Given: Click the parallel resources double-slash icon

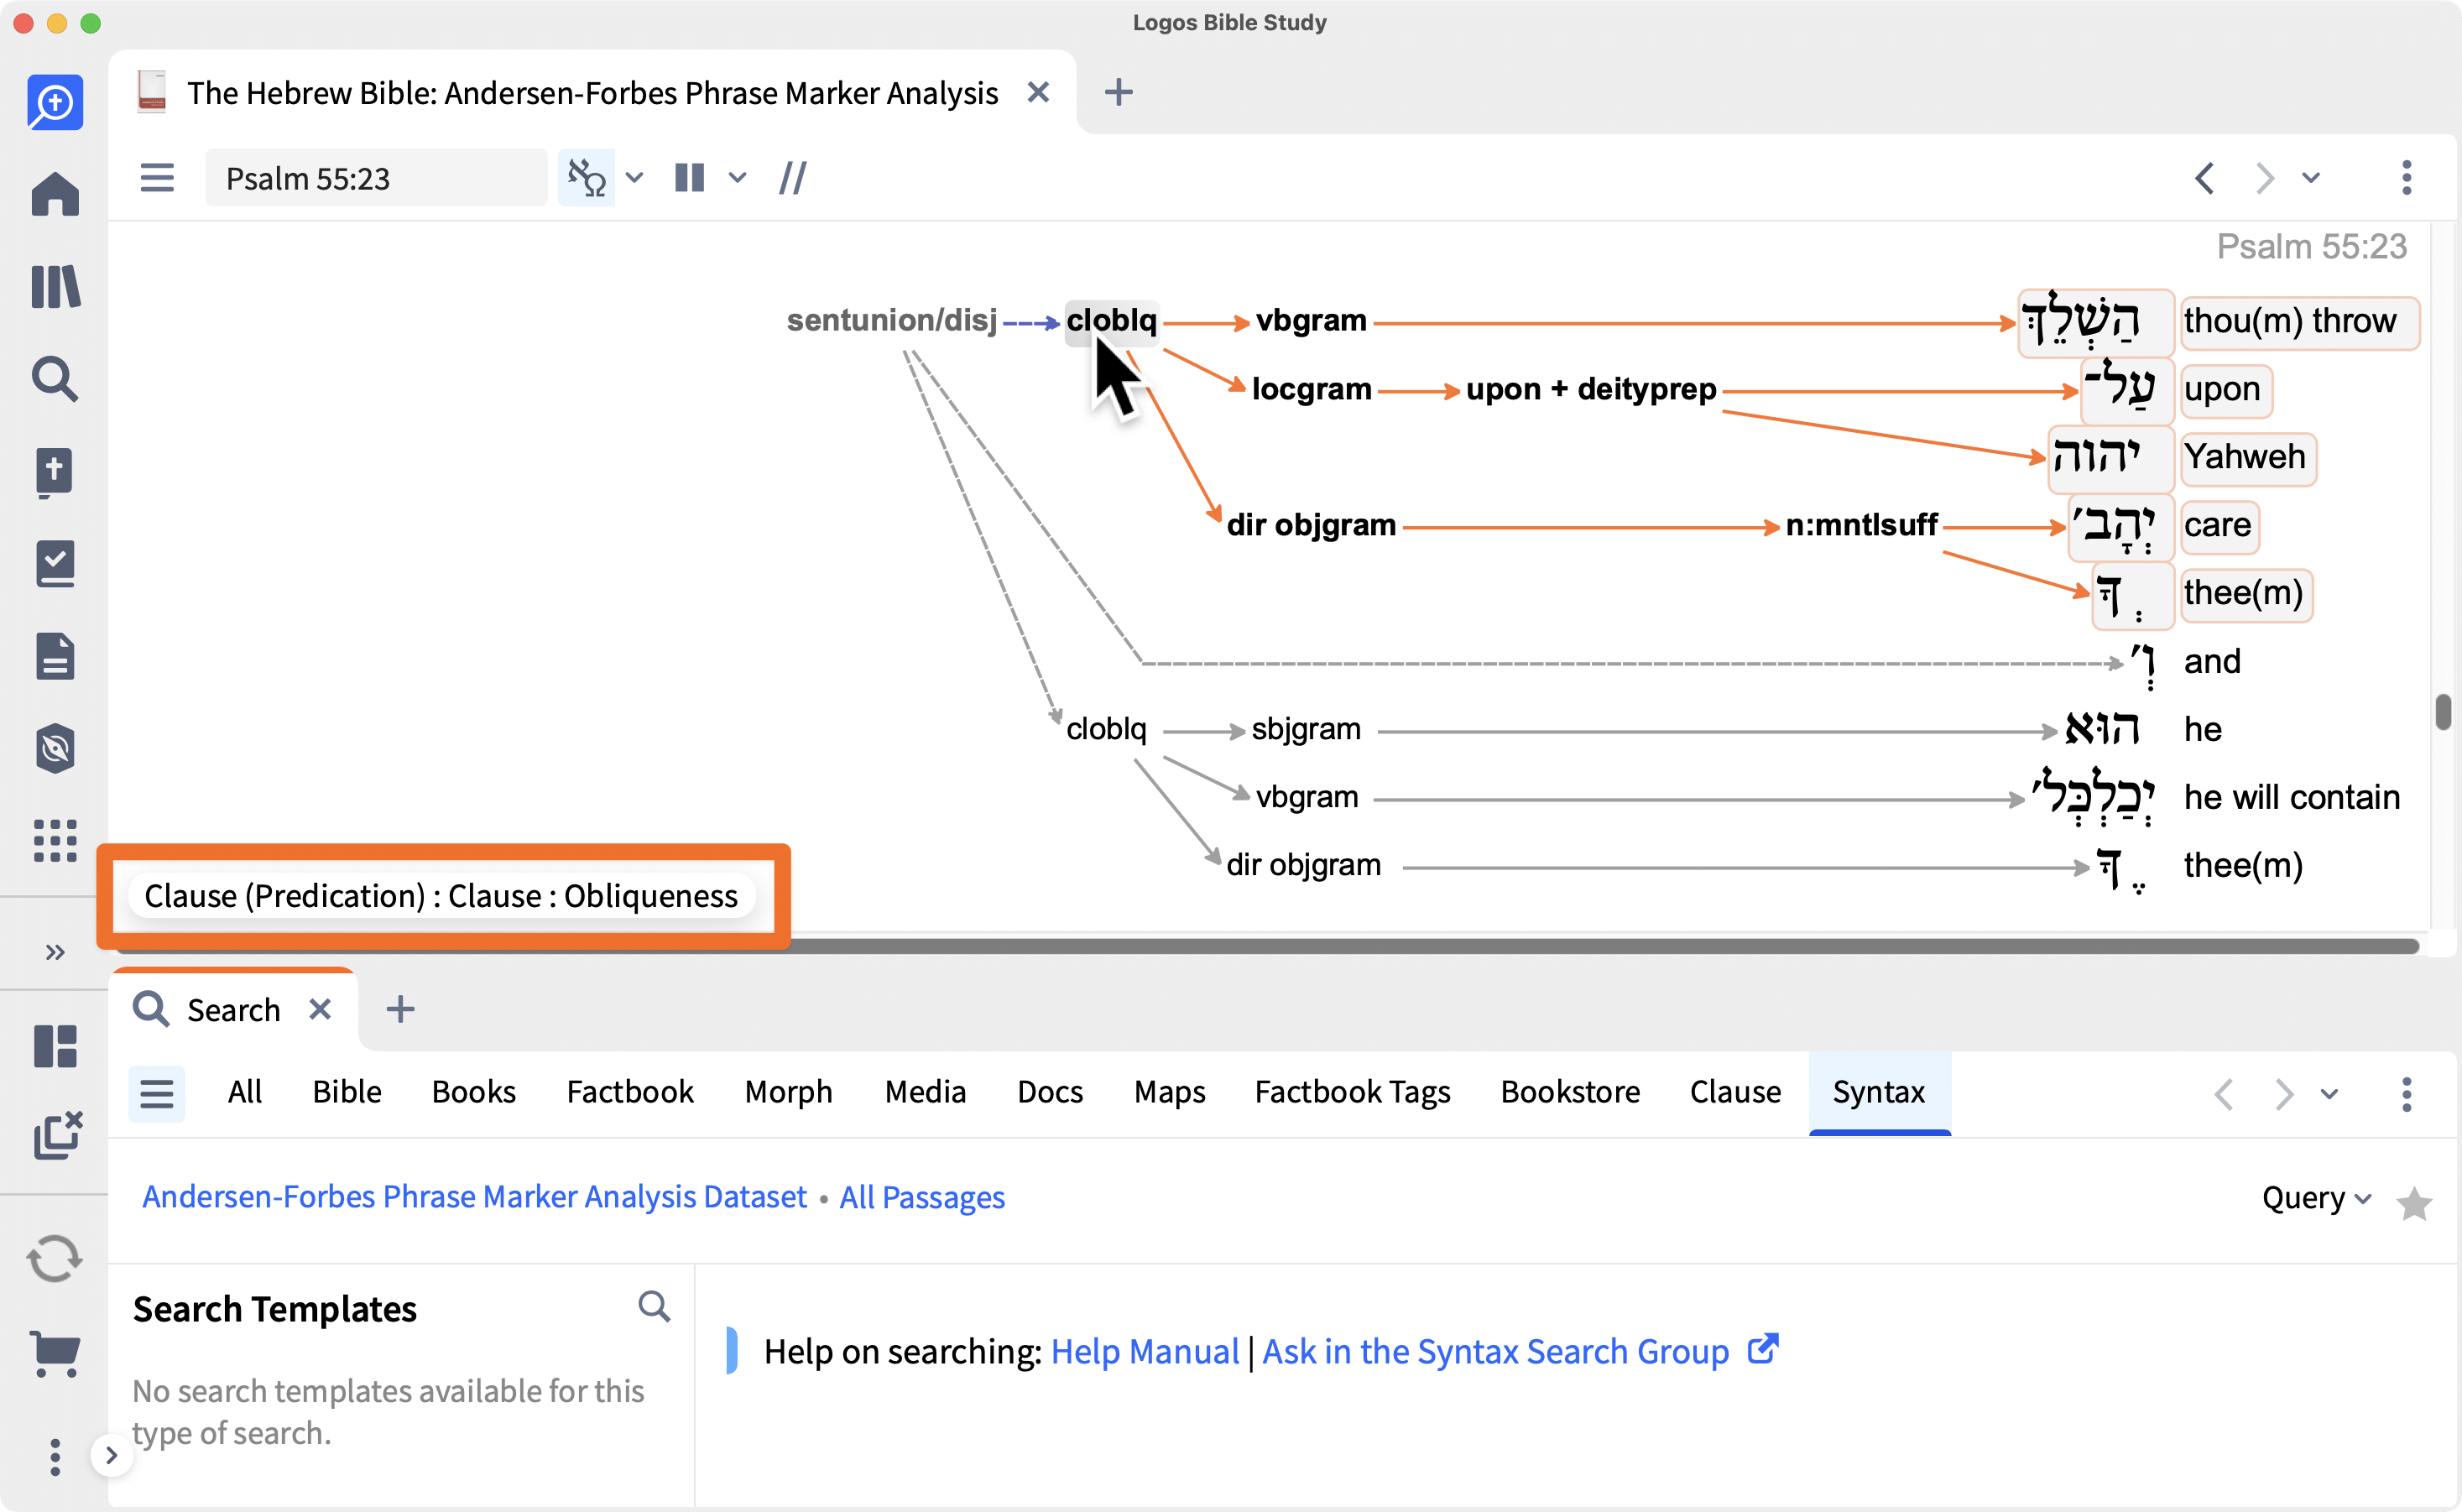Looking at the screenshot, I should coord(793,178).
